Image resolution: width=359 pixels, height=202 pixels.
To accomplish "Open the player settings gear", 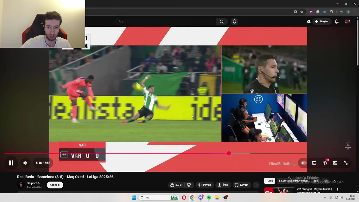I will [x=325, y=163].
